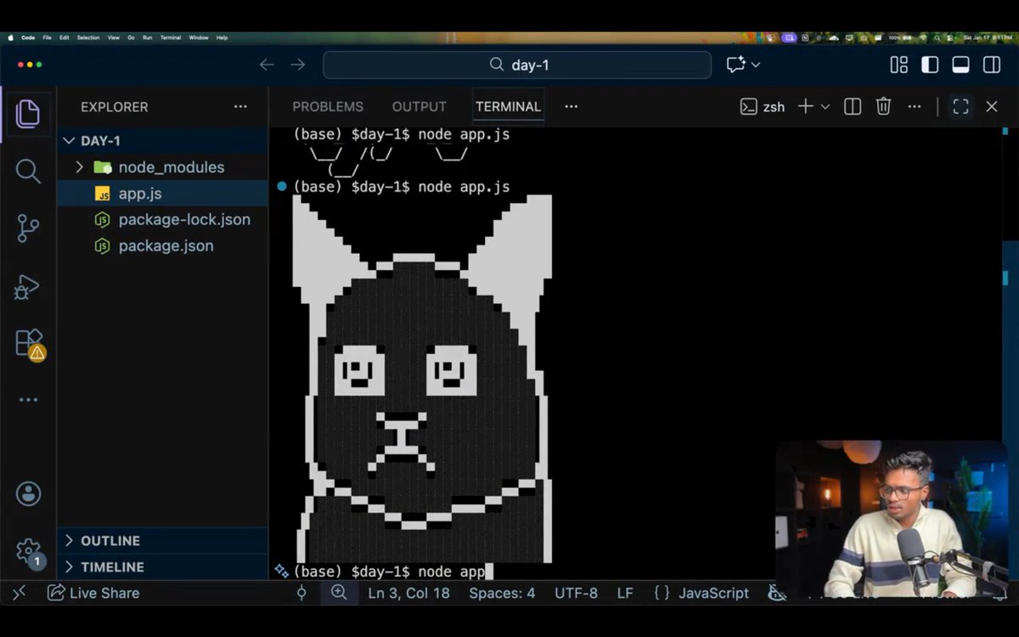Open the Accounts menu icon

[28, 493]
